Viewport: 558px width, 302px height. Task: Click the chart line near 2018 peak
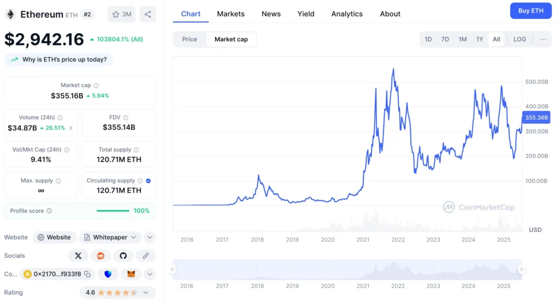pyautogui.click(x=259, y=176)
